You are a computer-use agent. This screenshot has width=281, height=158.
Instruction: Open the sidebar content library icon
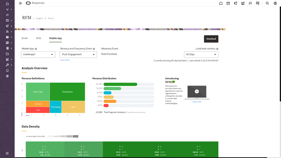point(7,42)
